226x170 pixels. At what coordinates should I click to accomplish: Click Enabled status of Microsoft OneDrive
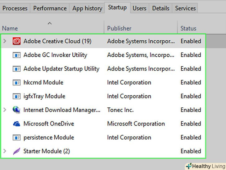[191, 124]
